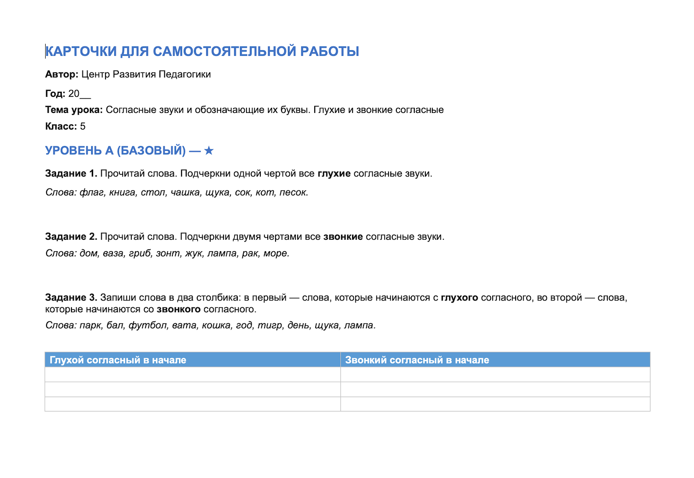Click the Класс: 5 line
Viewport: 694px width, 478px height.
point(65,126)
